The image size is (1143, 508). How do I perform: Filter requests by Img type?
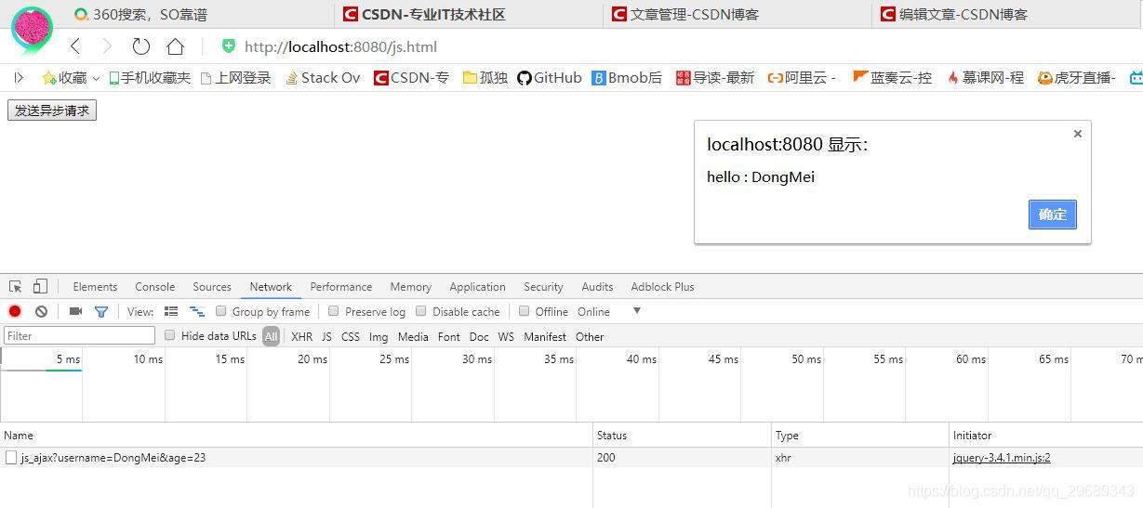click(x=379, y=336)
